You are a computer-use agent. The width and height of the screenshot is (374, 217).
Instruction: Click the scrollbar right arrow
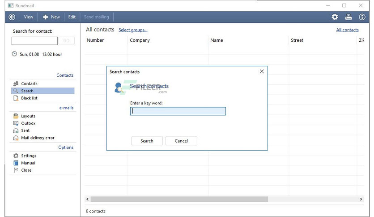361,199
